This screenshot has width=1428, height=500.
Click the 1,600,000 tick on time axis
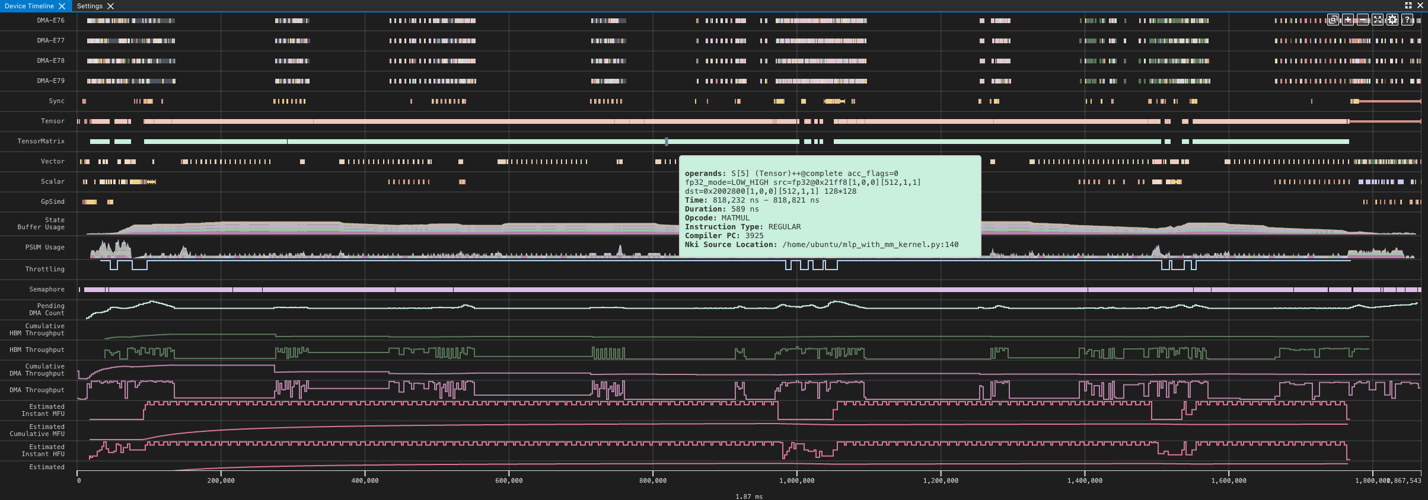coord(1229,480)
